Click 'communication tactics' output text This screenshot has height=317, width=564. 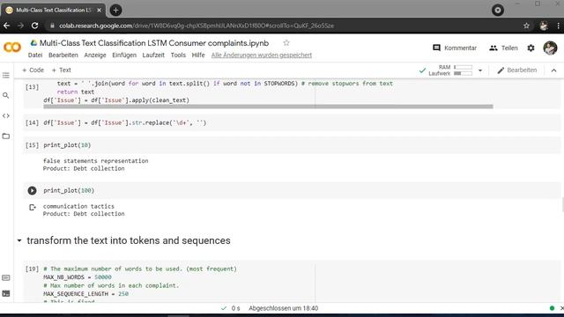click(x=78, y=206)
